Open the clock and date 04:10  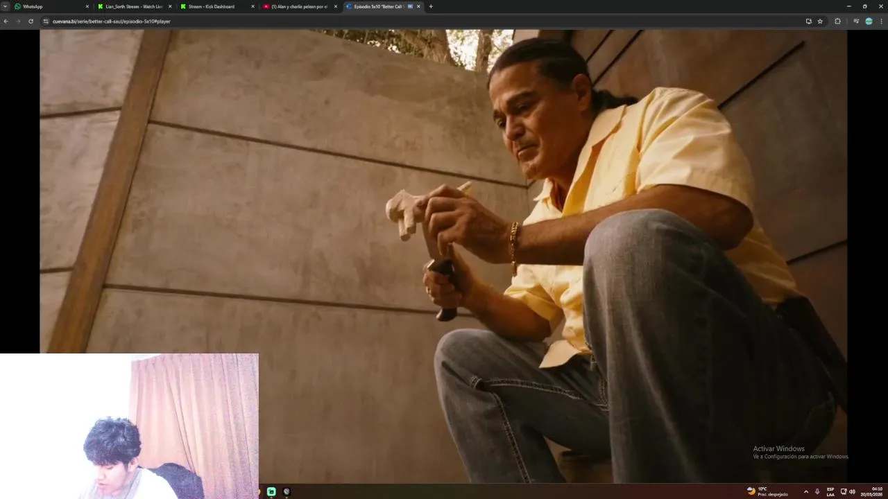(x=872, y=491)
